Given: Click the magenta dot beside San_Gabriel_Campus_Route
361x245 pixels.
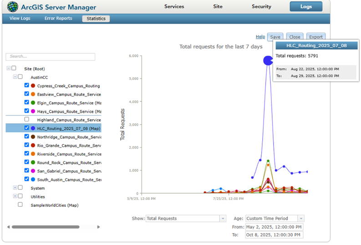Looking at the screenshot, I should (x=33, y=171).
